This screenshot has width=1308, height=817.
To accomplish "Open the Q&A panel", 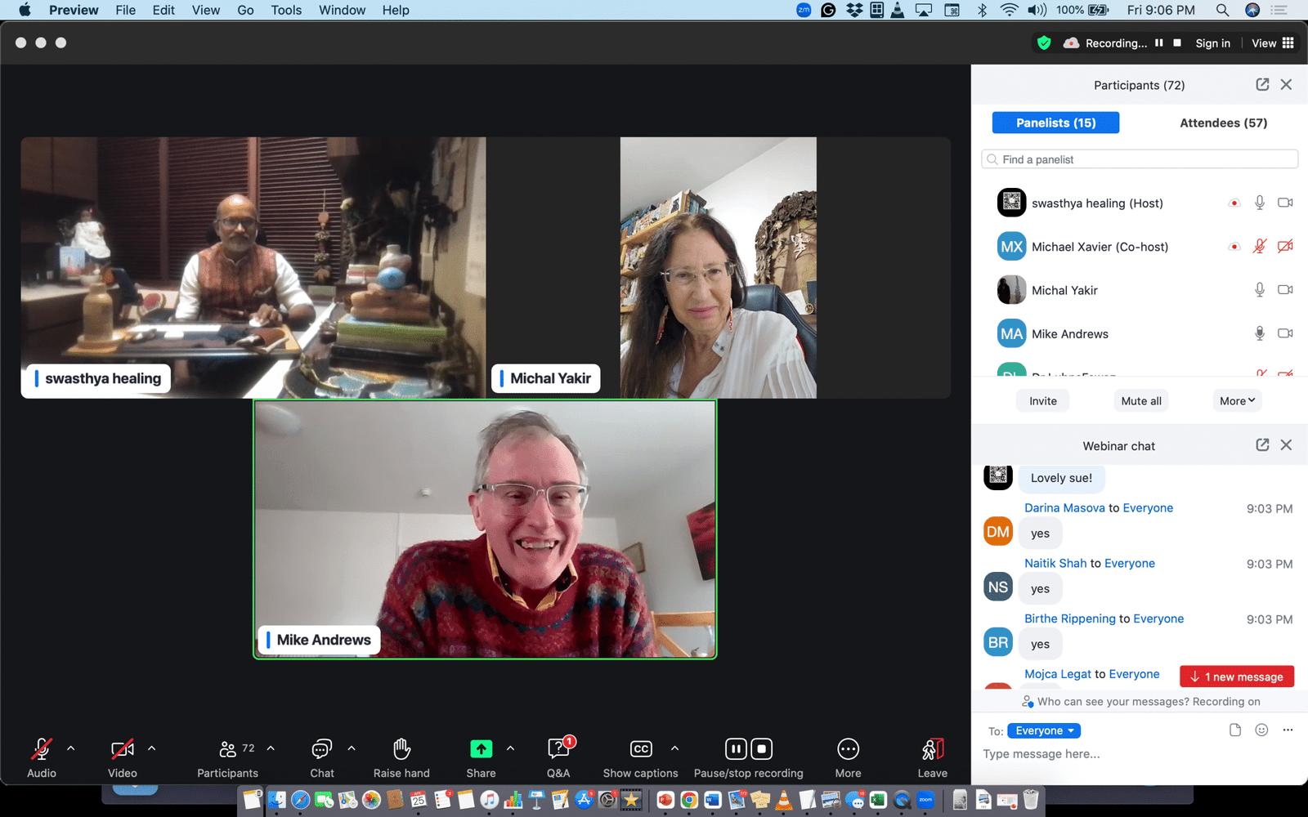I will tap(558, 748).
